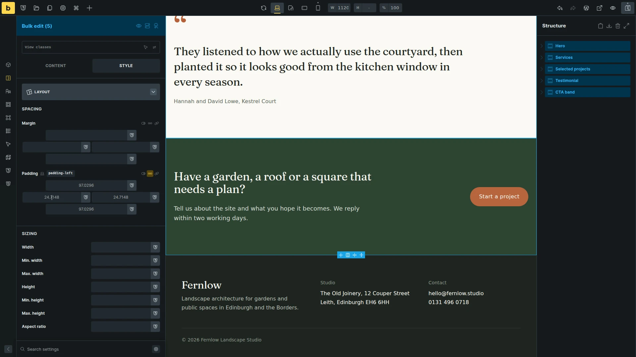The height and width of the screenshot is (357, 636).
Task: Reload the canvas with the refresh icon
Action: point(264,8)
